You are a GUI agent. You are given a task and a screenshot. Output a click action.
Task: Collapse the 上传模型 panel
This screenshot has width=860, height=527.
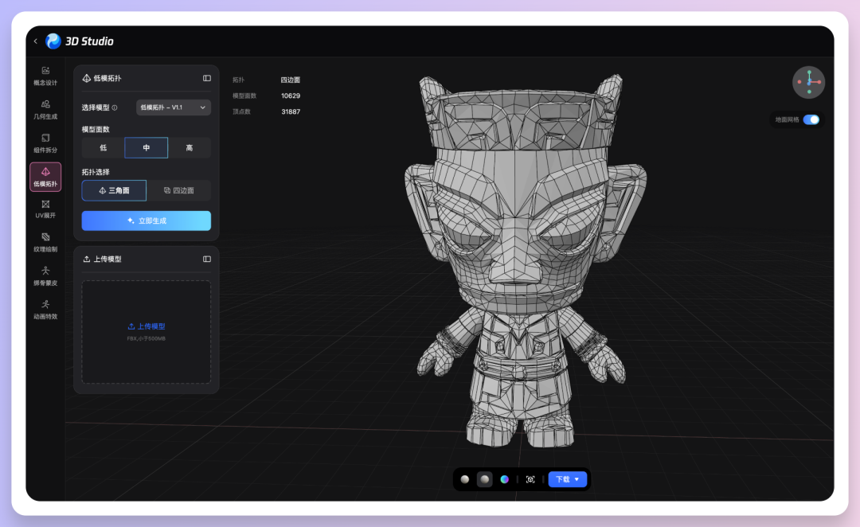tap(207, 259)
